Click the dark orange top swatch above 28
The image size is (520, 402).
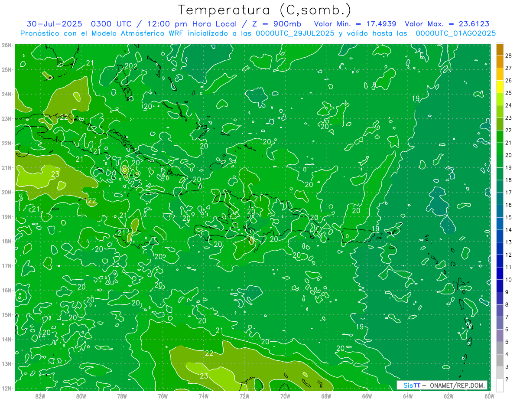coord(500,49)
